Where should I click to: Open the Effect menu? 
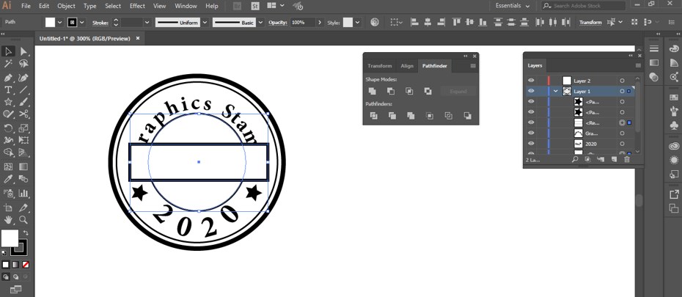[137, 6]
